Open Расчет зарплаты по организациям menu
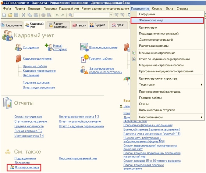The height and width of the screenshot is (173, 206). click(105, 9)
